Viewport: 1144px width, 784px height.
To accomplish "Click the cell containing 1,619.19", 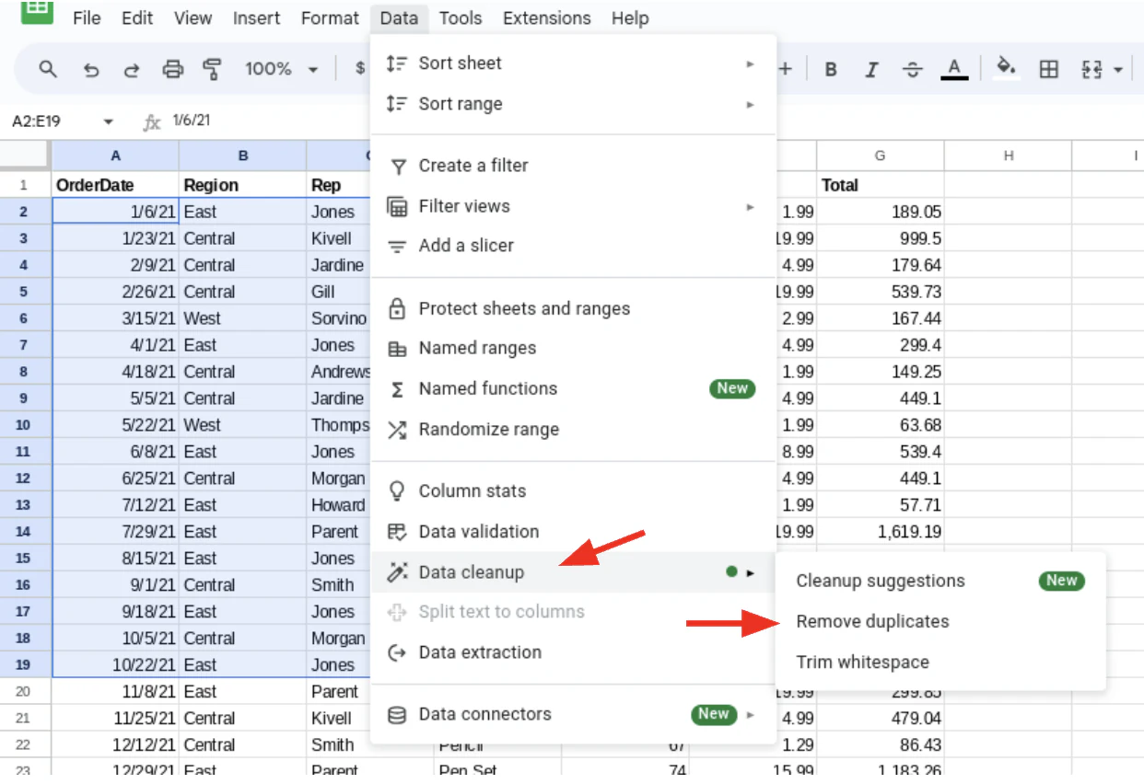I will 881,532.
